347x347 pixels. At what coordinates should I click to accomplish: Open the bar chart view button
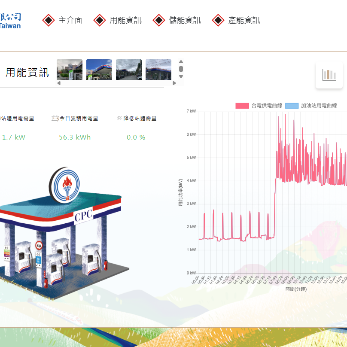tap(329, 75)
